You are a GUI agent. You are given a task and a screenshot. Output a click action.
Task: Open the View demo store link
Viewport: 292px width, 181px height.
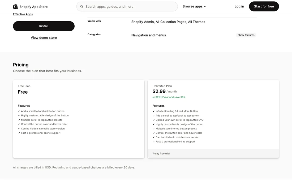pyautogui.click(x=44, y=38)
